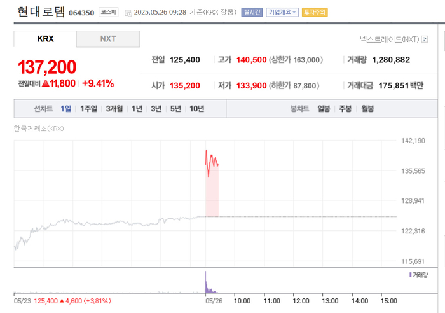
Task: Click the stock name 현대로템
Action: point(41,12)
